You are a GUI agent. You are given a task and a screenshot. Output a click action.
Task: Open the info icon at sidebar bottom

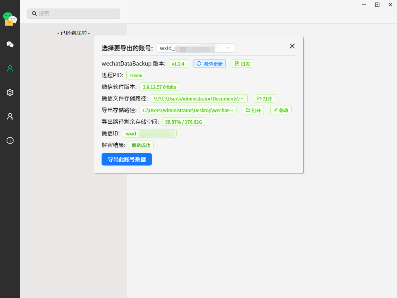(x=10, y=140)
